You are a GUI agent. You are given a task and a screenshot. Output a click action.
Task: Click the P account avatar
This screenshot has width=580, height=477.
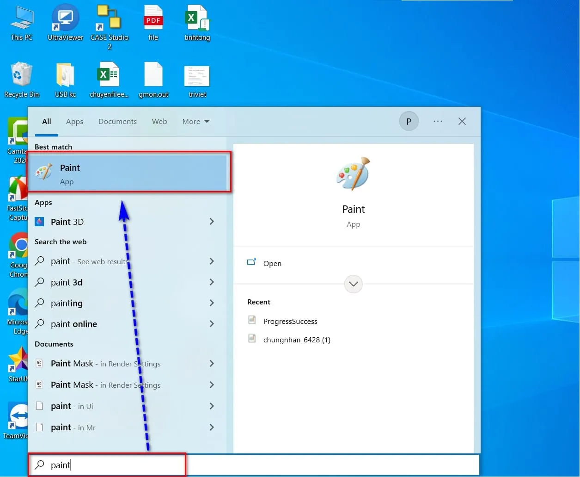click(409, 121)
